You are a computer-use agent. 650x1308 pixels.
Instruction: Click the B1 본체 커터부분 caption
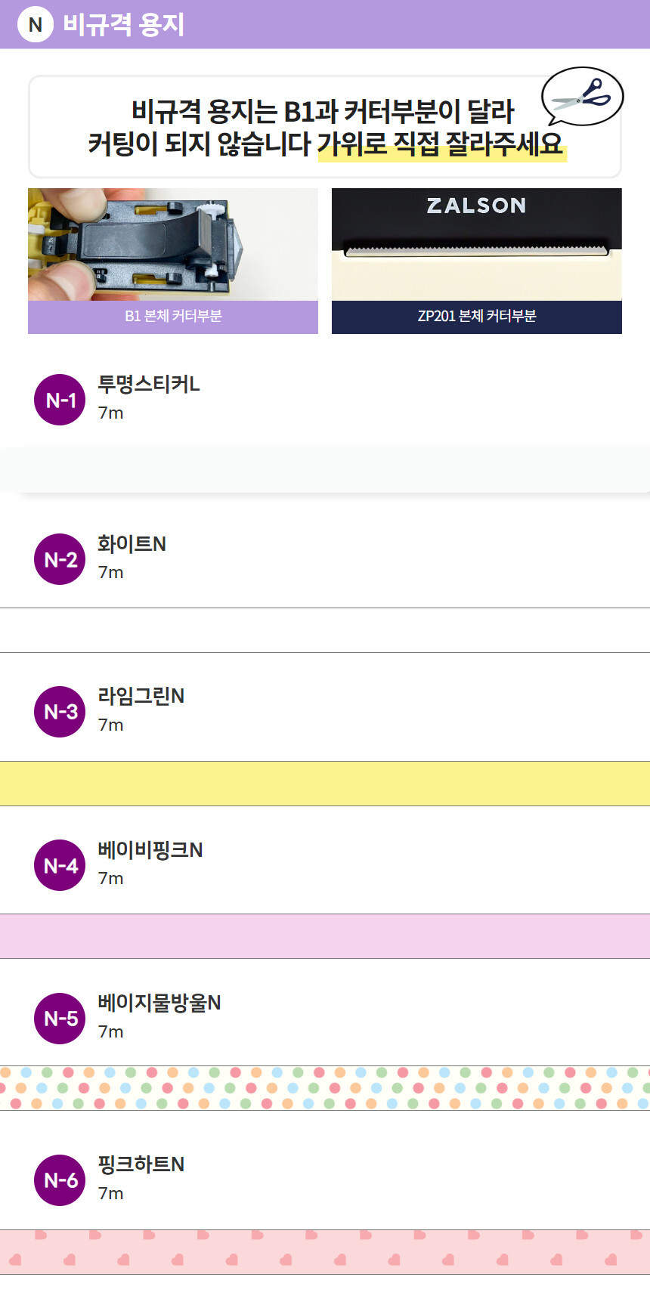coord(173,317)
